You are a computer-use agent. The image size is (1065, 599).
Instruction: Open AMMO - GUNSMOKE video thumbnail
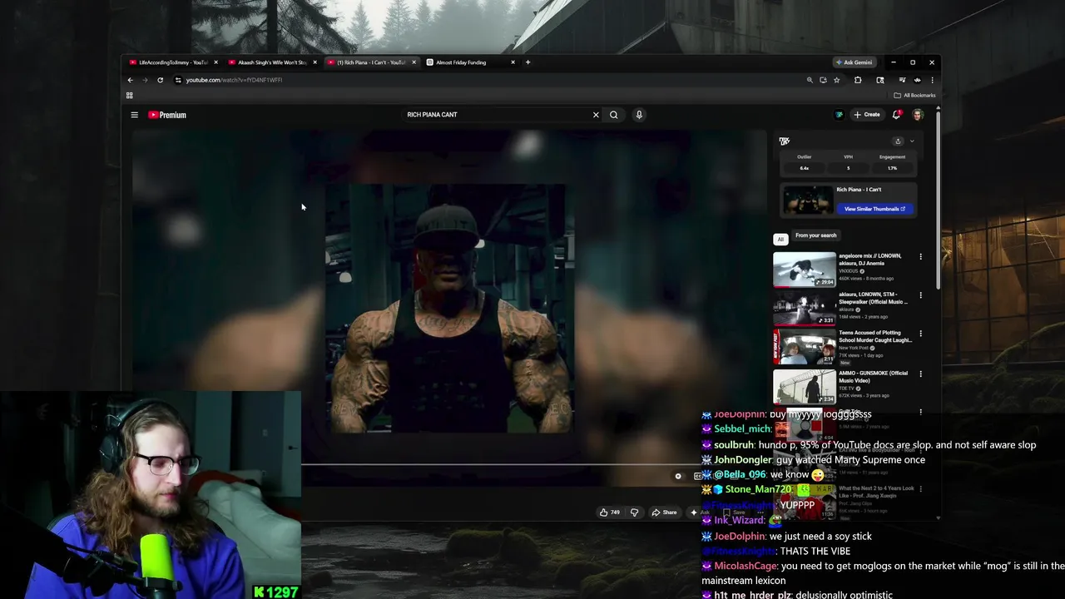[805, 386]
